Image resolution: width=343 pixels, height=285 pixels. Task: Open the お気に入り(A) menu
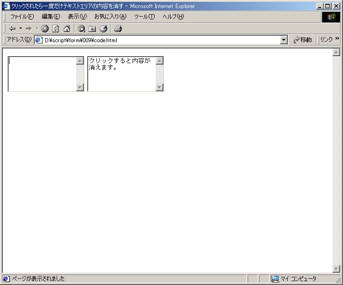pos(111,17)
